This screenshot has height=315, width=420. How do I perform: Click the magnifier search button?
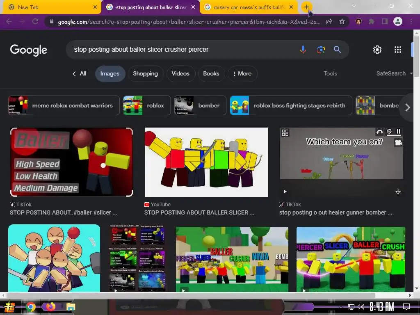337,50
